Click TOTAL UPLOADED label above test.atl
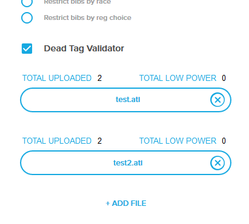249x224 pixels. pyautogui.click(x=57, y=78)
